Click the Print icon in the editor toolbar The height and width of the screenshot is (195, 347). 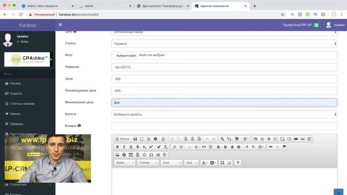[x=156, y=139]
